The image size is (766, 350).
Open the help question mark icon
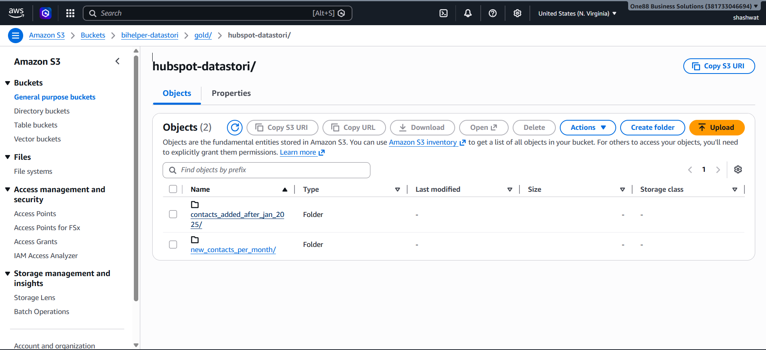click(x=493, y=13)
